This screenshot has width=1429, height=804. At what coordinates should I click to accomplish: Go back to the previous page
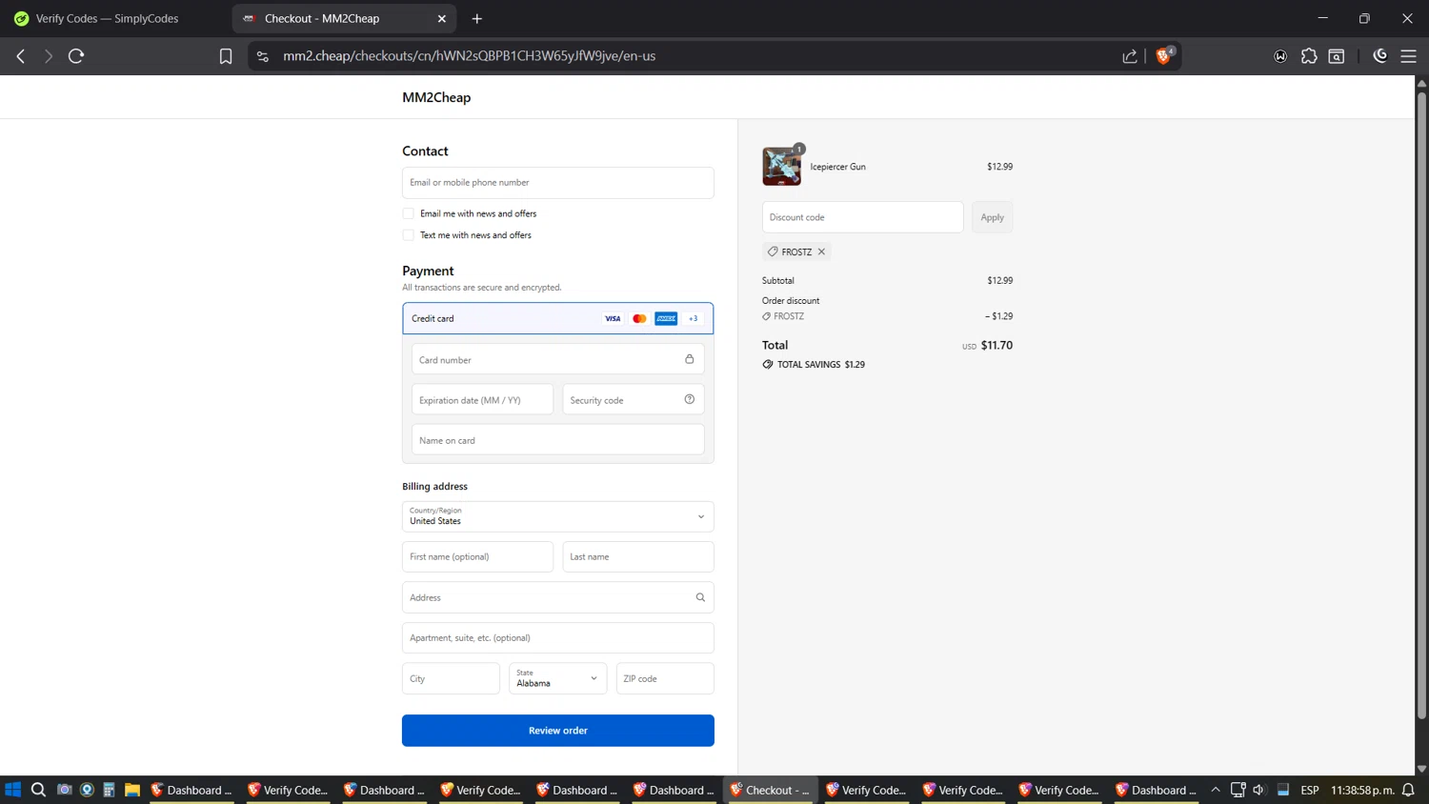(x=20, y=56)
